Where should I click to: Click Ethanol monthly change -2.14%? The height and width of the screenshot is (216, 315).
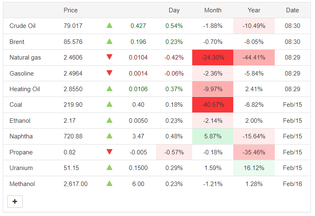213,121
